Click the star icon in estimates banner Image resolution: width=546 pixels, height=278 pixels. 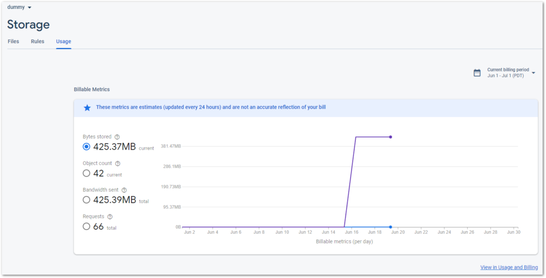pyautogui.click(x=87, y=108)
